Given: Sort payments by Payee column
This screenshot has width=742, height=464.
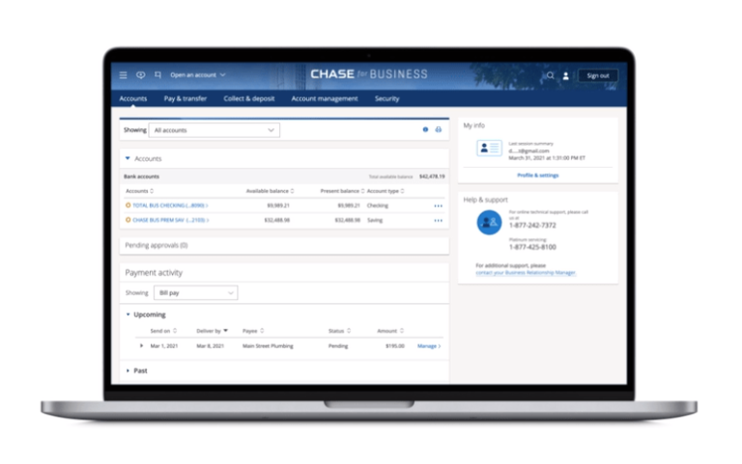Looking at the screenshot, I should (253, 331).
